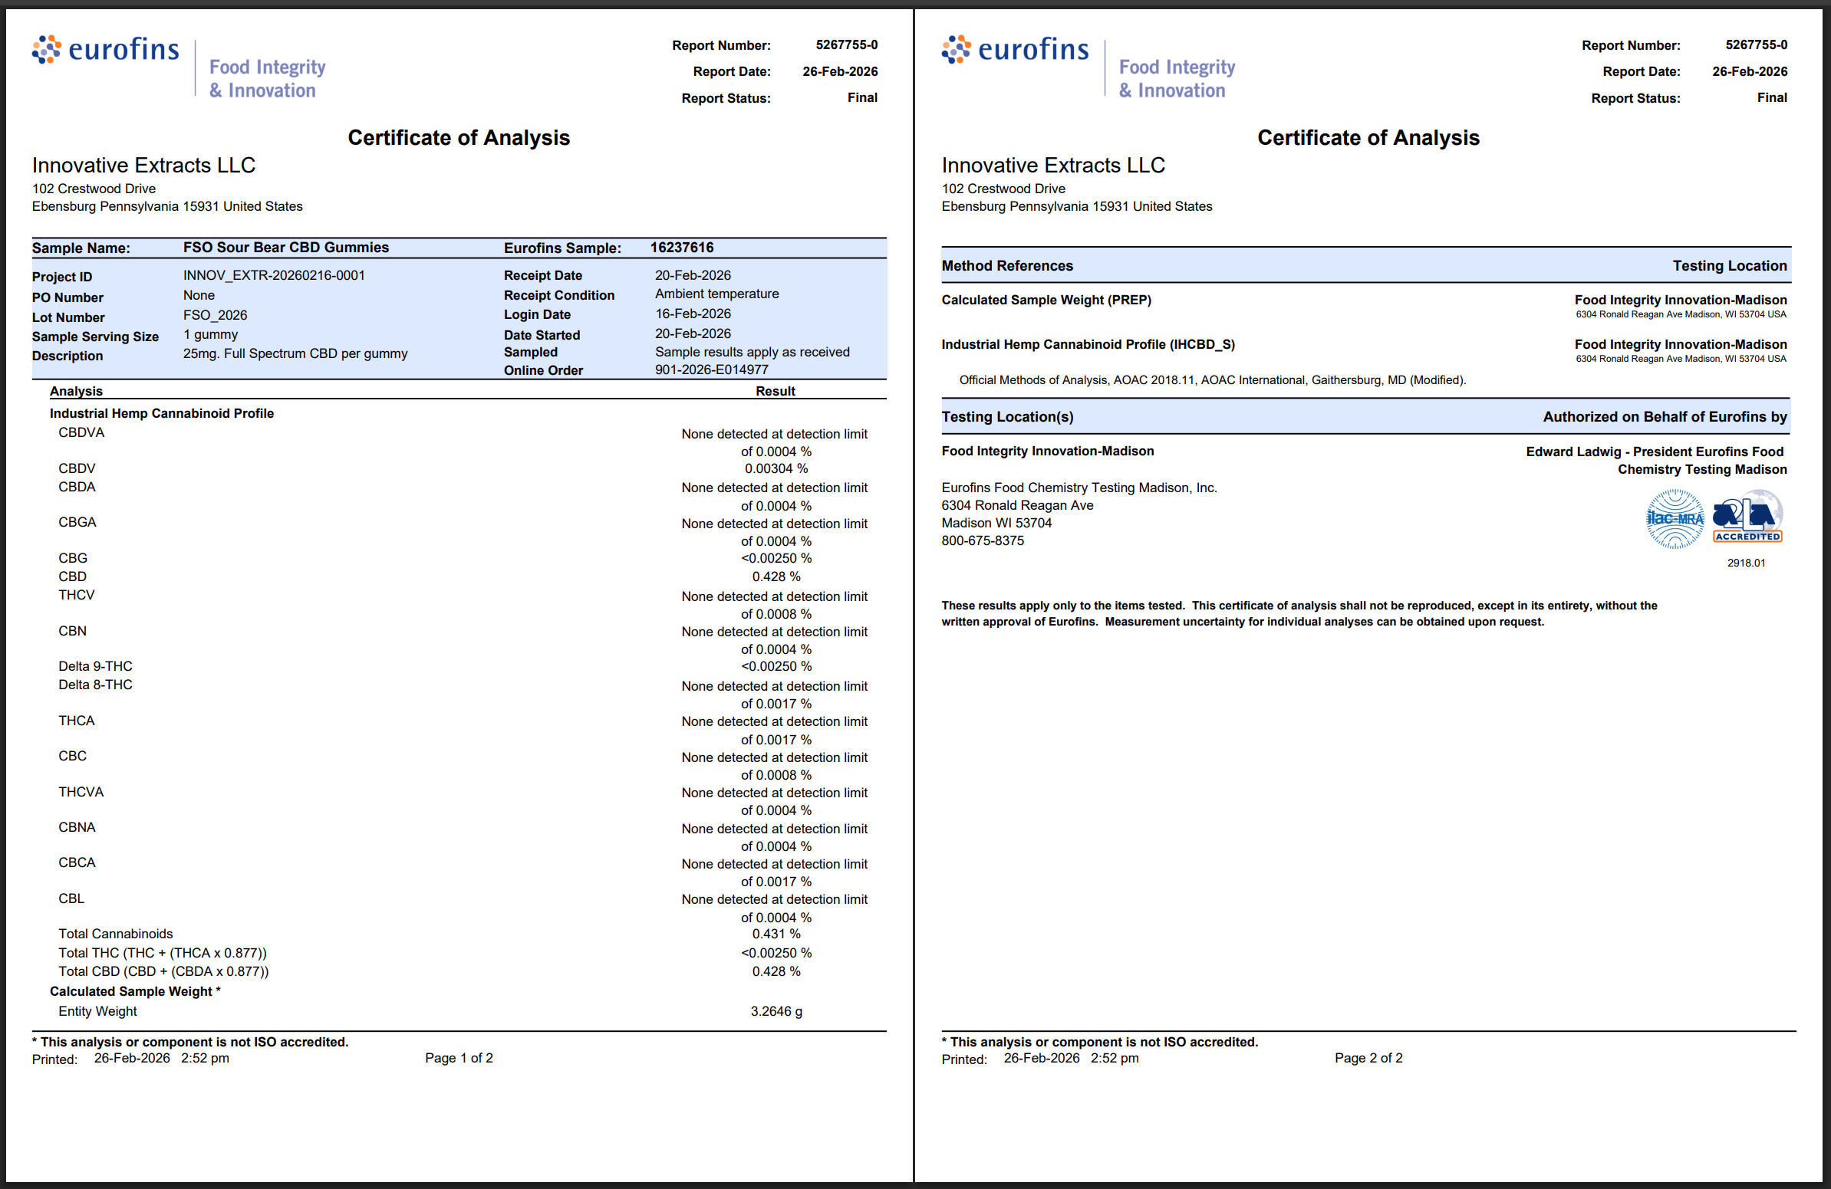This screenshot has height=1189, width=1831.
Task: Click the Eurofins logo on page two
Action: pos(1015,49)
